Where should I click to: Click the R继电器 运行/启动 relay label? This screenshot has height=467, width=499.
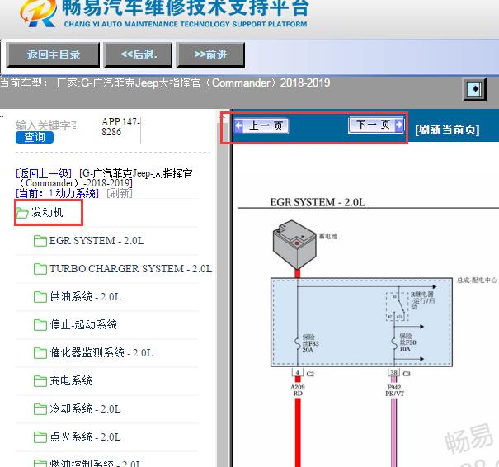coord(422,300)
